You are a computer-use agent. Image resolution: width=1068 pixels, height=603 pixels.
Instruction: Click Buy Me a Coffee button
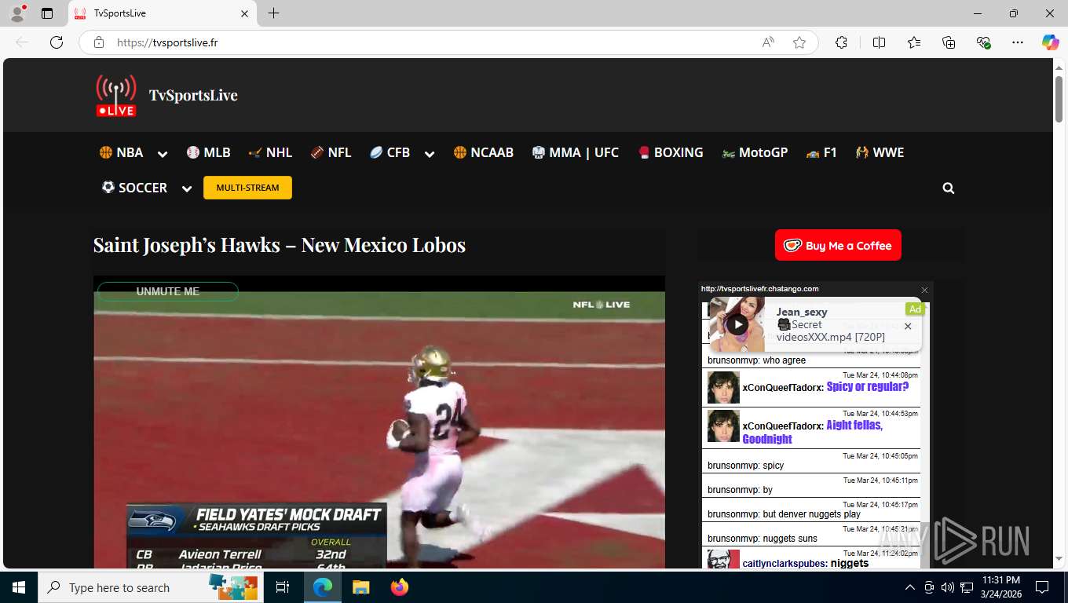pyautogui.click(x=838, y=245)
